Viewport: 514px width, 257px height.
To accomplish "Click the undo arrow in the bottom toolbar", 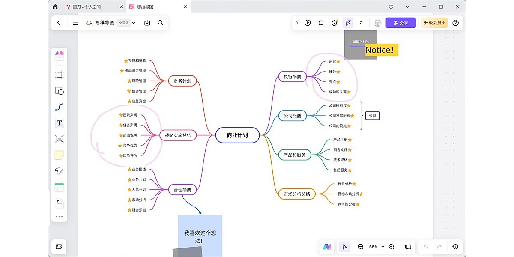I will point(426,246).
